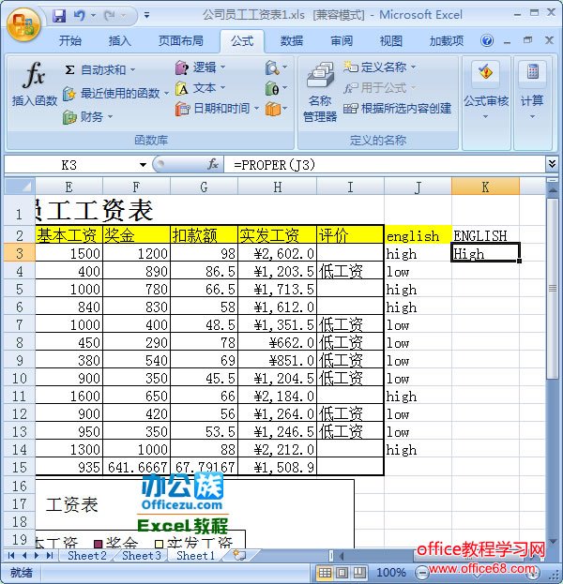Select column K header
The image size is (563, 584).
(485, 187)
